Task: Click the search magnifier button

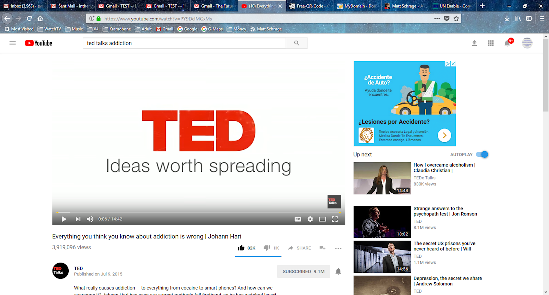Action: click(x=297, y=43)
